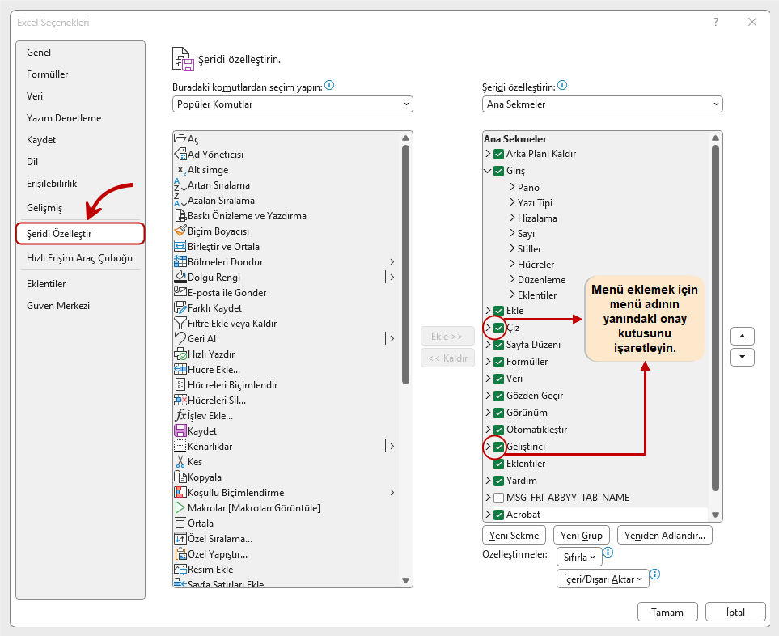Select the Koşullu Biçimlendirme icon
Screen dimensions: 779x636
(180, 493)
